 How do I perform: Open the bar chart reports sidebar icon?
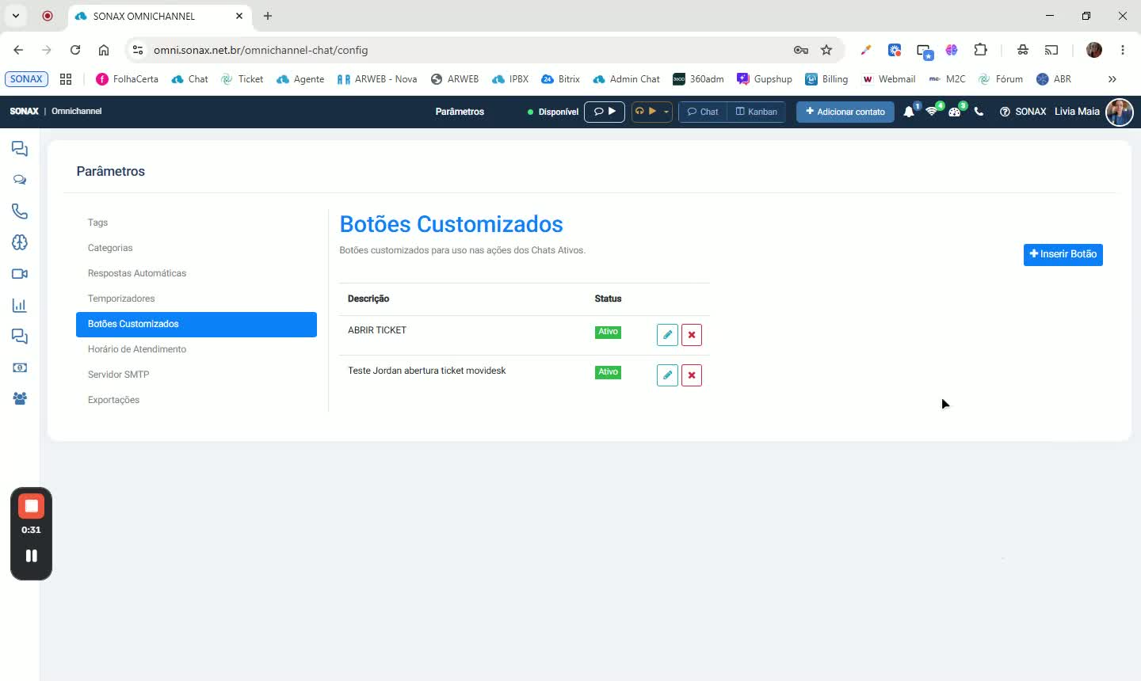coord(20,306)
